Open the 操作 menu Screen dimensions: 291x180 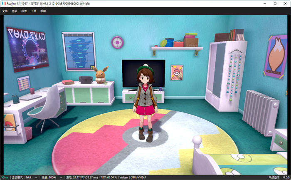click(x=24, y=11)
